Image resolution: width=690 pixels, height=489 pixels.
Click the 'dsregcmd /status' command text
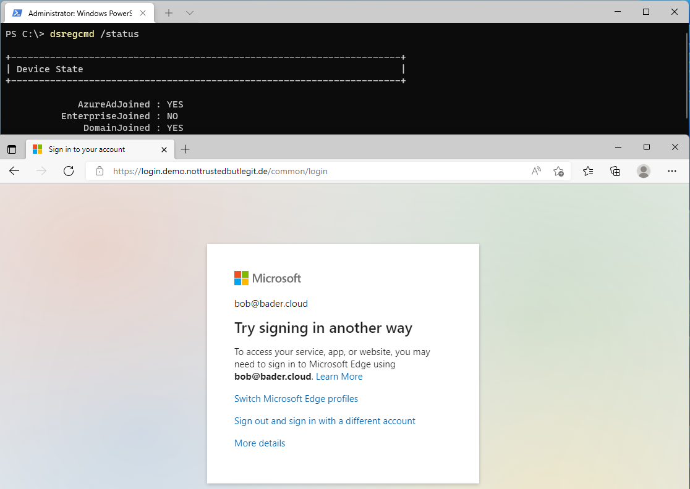coord(94,34)
